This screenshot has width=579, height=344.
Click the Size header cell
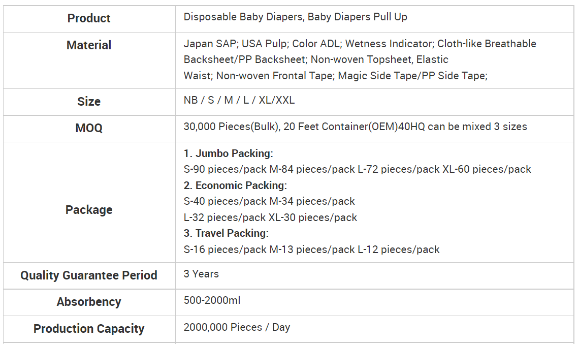pos(89,101)
